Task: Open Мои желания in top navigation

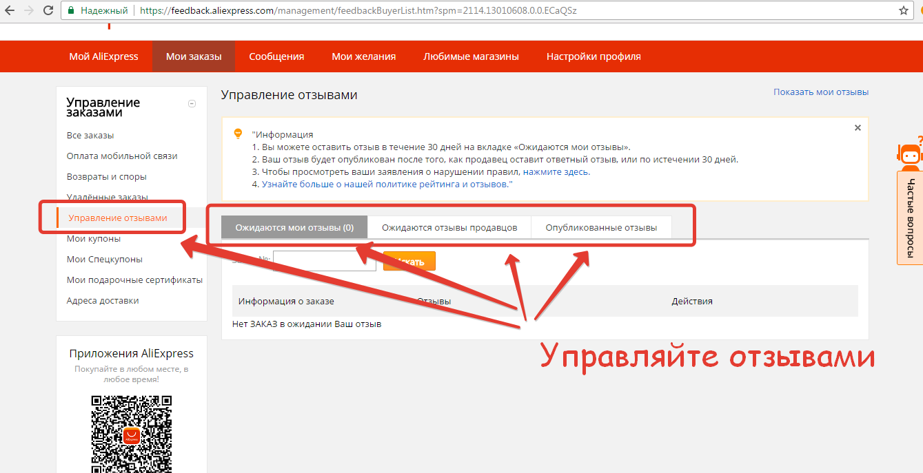Action: tap(363, 56)
